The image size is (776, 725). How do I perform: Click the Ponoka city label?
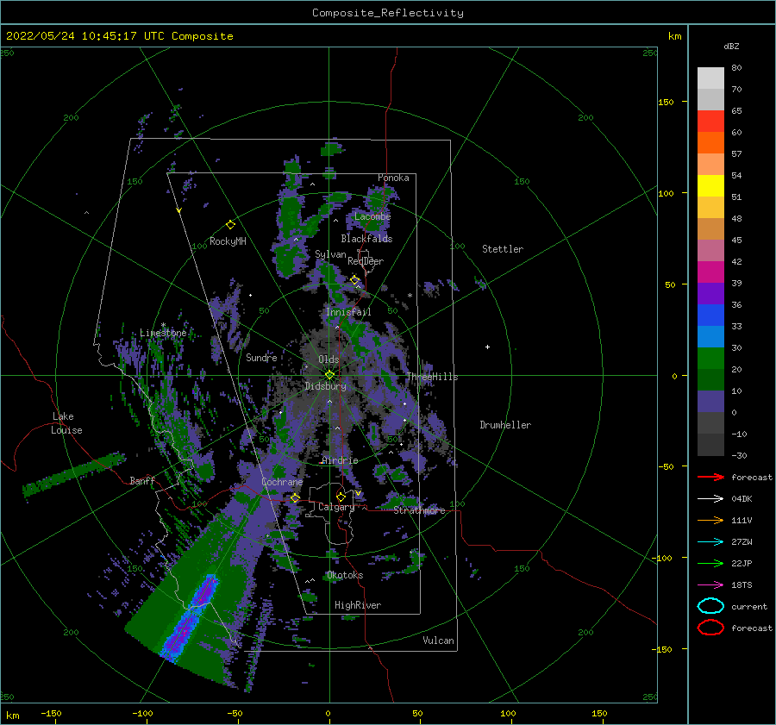[x=393, y=178]
